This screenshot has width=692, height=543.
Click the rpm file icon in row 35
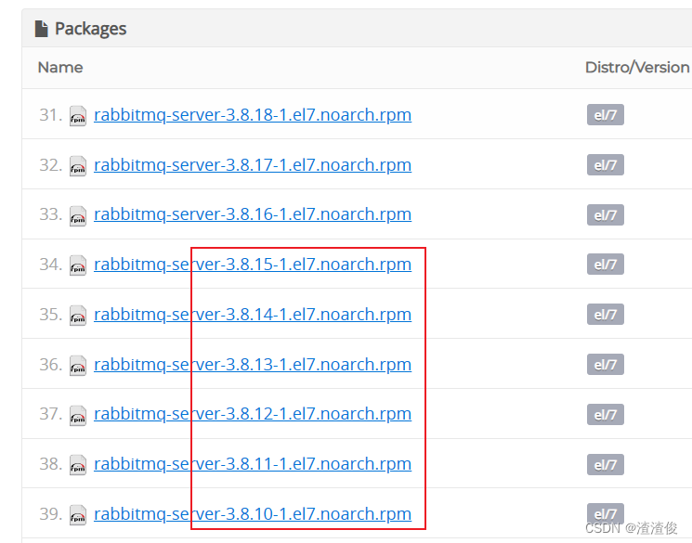pyautogui.click(x=78, y=316)
